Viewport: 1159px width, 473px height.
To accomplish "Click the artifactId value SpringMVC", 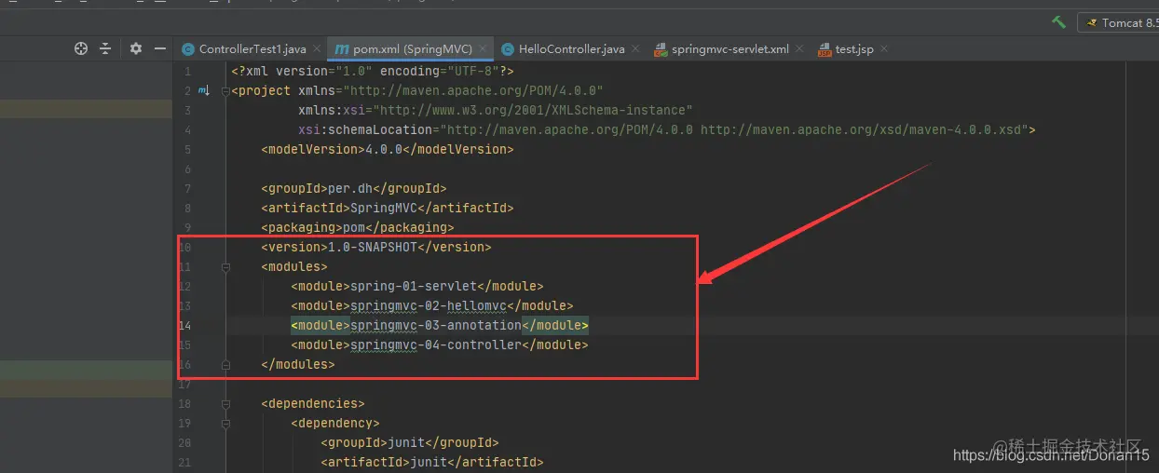I will [x=379, y=209].
